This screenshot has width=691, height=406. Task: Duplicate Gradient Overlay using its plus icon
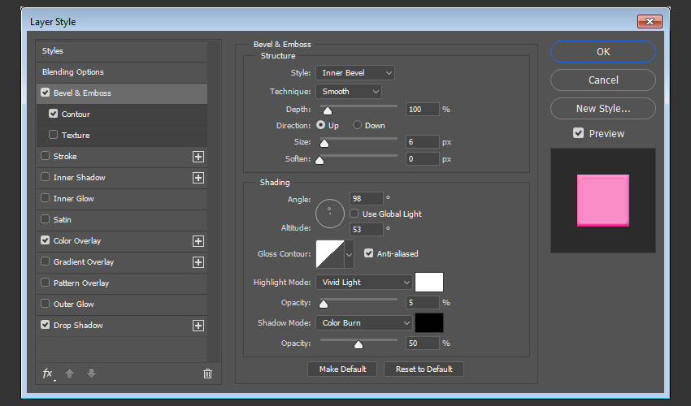click(x=198, y=262)
